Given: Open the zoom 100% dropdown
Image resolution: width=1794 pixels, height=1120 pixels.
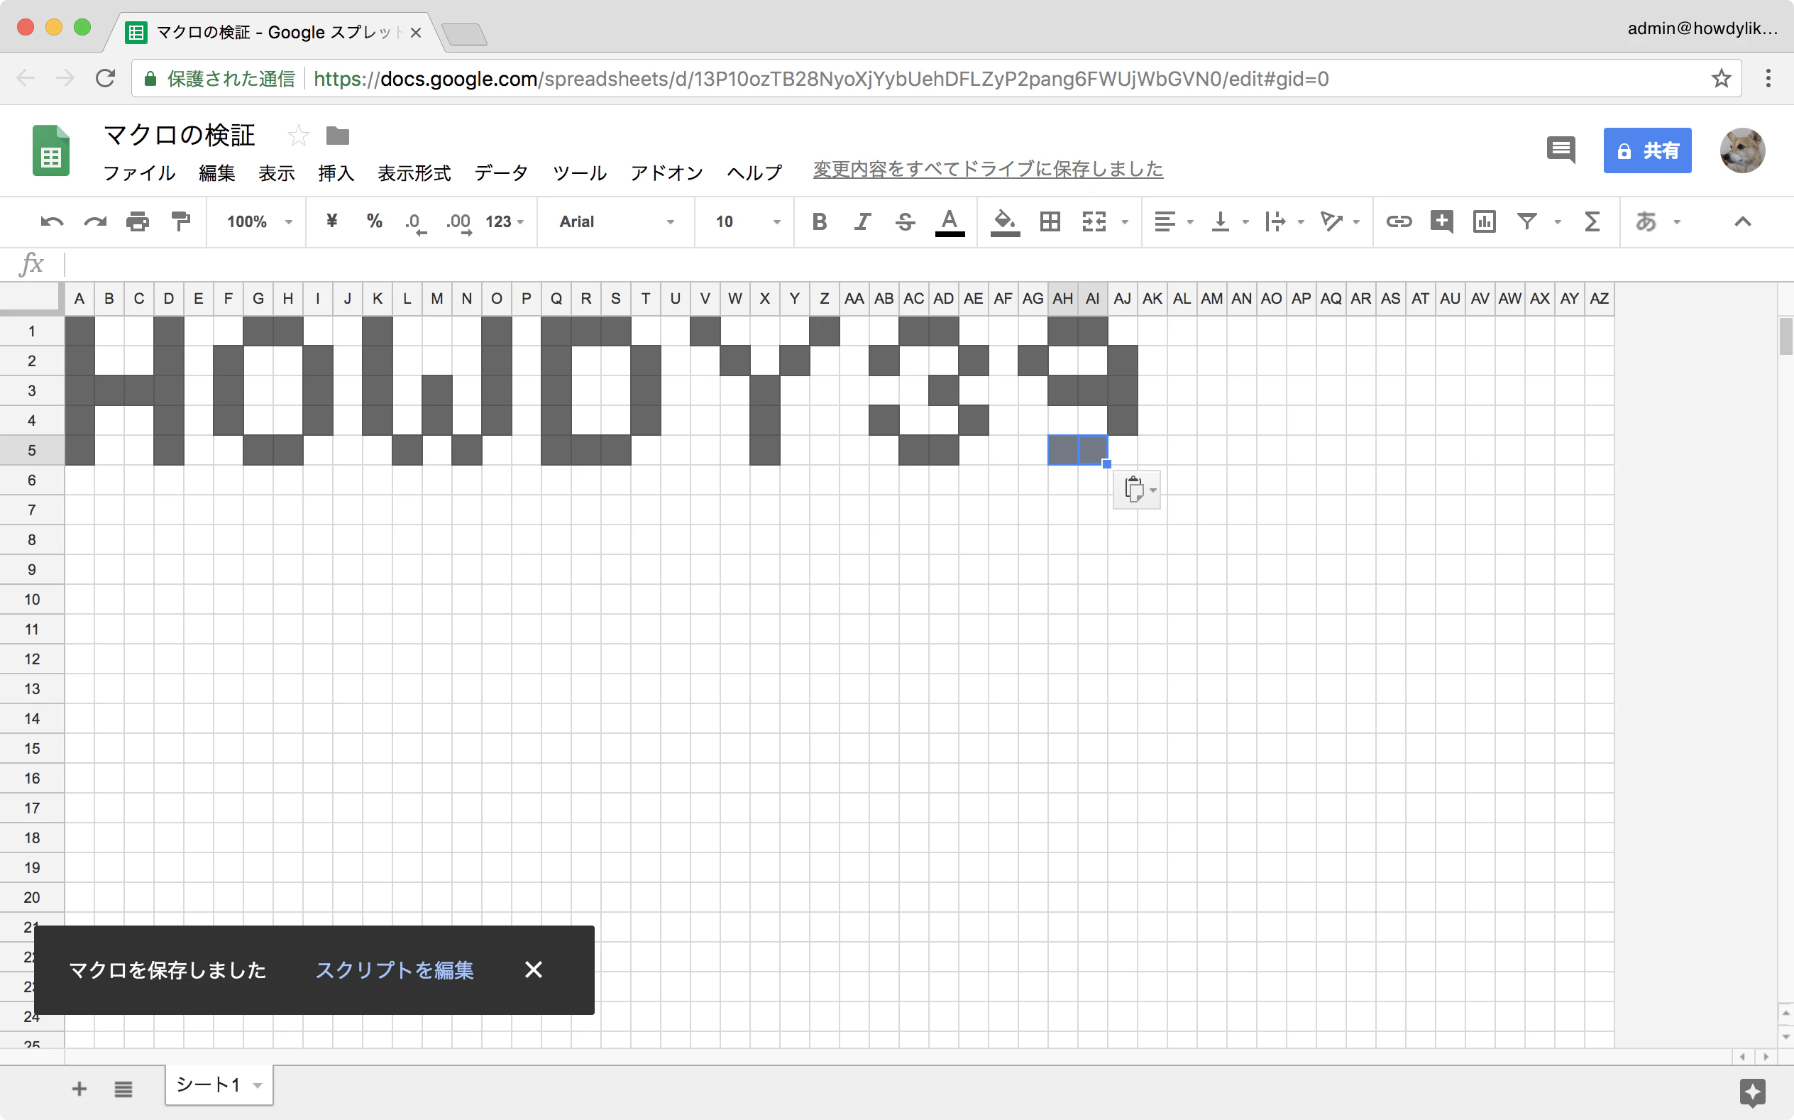Looking at the screenshot, I should pyautogui.click(x=259, y=221).
